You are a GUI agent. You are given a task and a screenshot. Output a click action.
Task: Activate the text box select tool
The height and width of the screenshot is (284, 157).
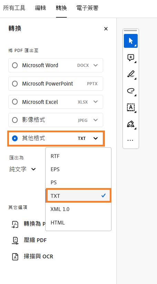tap(131, 107)
